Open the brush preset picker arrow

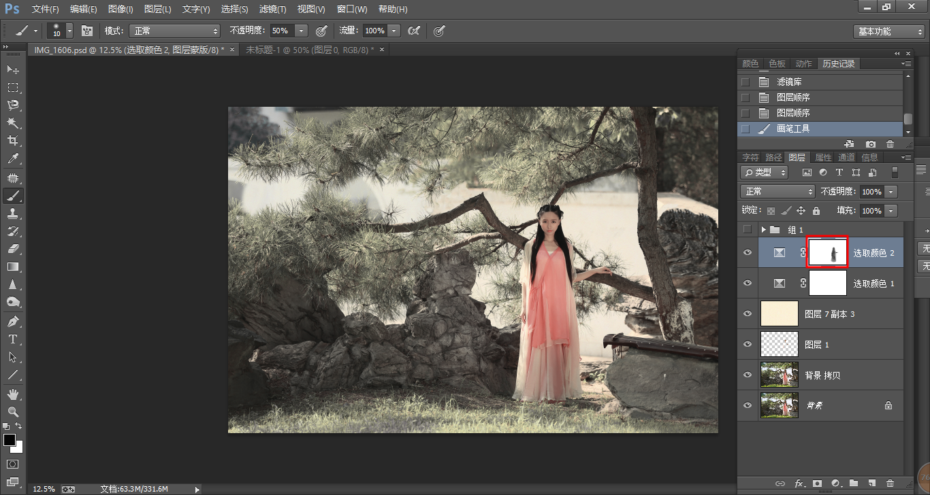pos(69,31)
